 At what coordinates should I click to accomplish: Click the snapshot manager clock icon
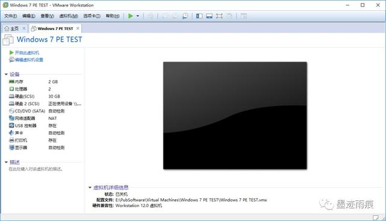185,16
